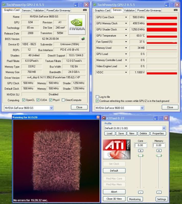Click GPU-Z title bar icon in left window
Image resolution: width=182 pixels, height=204 pixels.
point(4,5)
